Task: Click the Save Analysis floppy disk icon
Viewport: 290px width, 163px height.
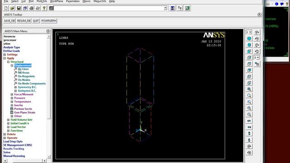Action: [19, 8]
